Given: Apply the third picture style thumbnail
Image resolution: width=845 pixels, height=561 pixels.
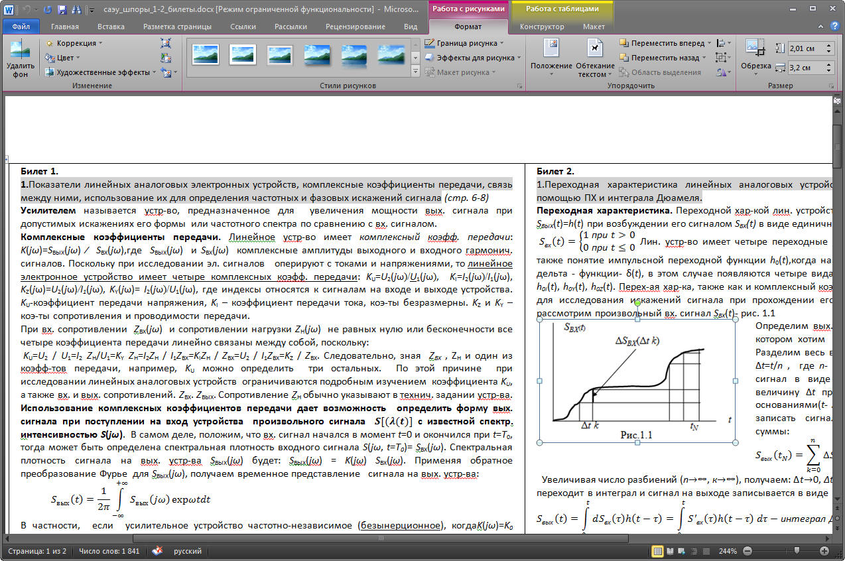Looking at the screenshot, I should pos(280,54).
